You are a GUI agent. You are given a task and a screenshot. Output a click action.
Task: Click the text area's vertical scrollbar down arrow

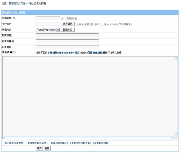176,134
